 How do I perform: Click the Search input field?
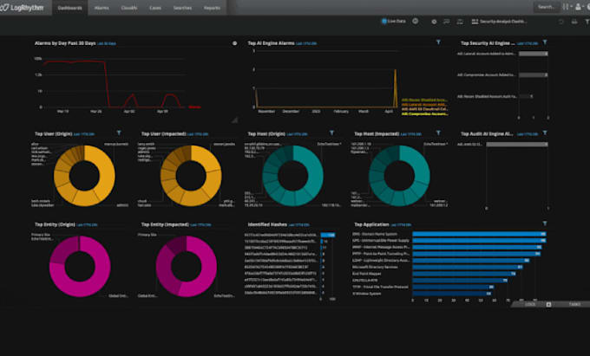547,7
